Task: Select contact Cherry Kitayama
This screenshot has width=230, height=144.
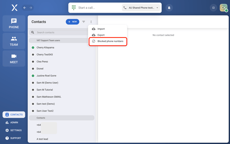Action: pos(61,48)
